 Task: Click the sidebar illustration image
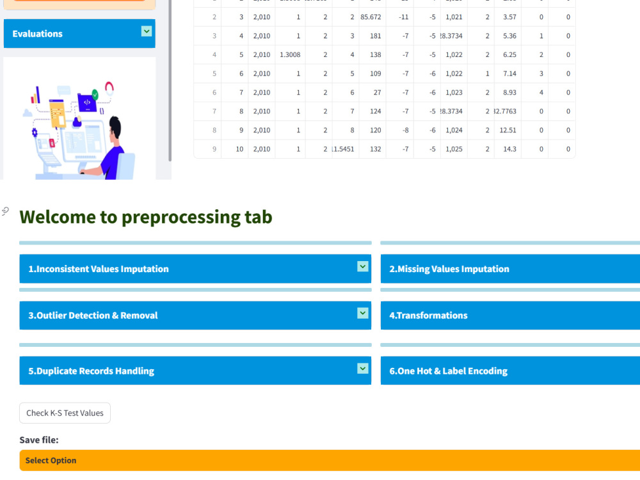point(79,118)
